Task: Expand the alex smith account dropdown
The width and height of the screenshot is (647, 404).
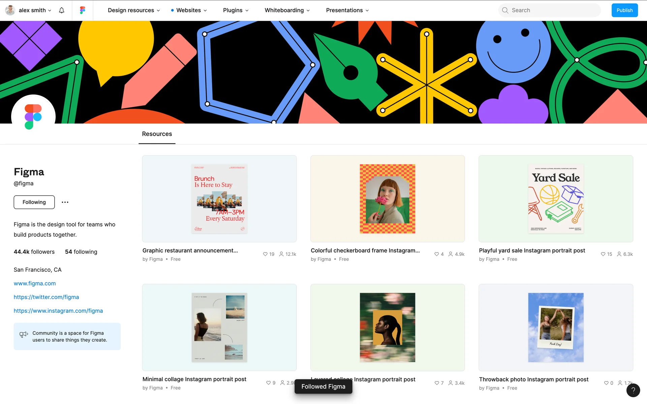Action: click(x=32, y=10)
